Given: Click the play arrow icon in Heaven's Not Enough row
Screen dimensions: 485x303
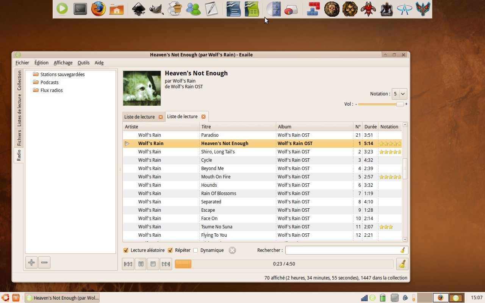Looking at the screenshot, I should click(127, 143).
